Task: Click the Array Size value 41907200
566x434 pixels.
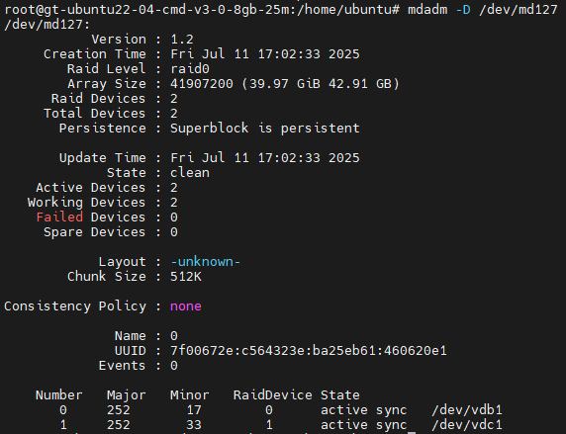Action: click(202, 84)
